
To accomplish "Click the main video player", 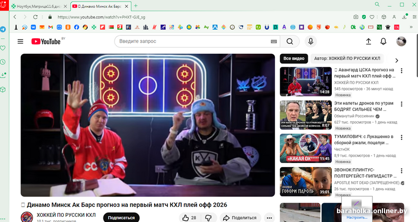I will [148, 125].
